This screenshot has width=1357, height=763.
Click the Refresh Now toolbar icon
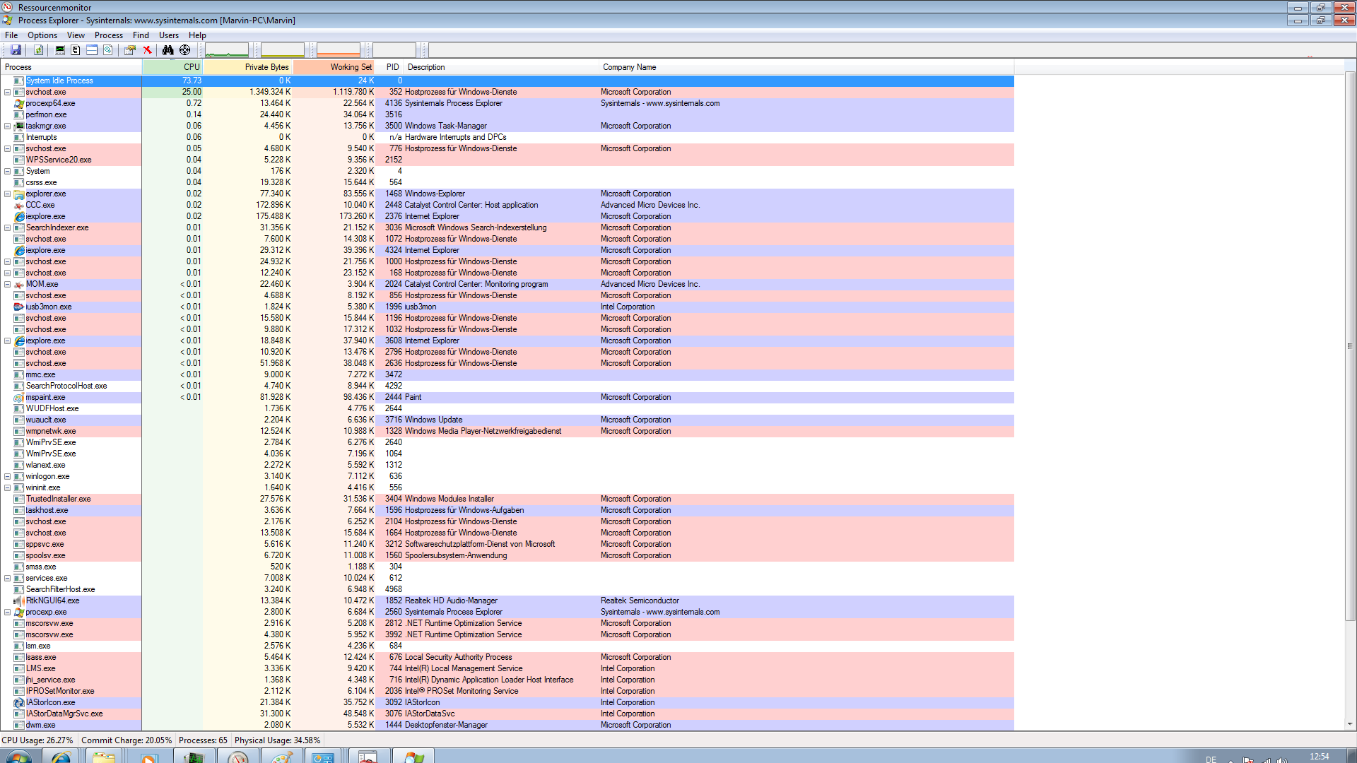click(x=39, y=50)
